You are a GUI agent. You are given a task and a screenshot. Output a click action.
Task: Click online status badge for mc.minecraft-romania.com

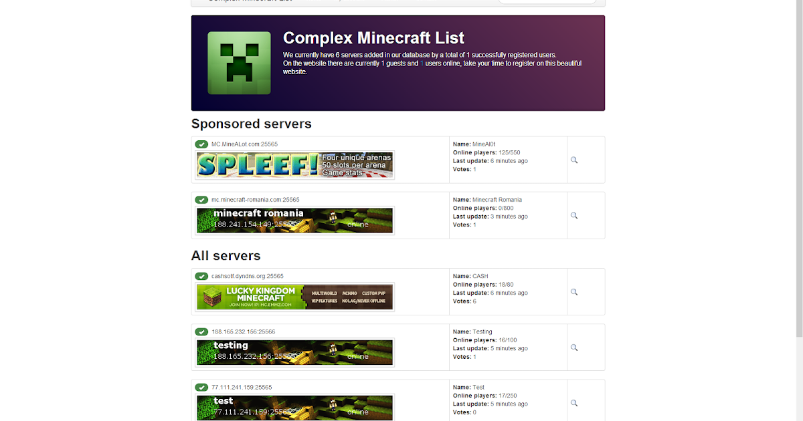tap(201, 200)
